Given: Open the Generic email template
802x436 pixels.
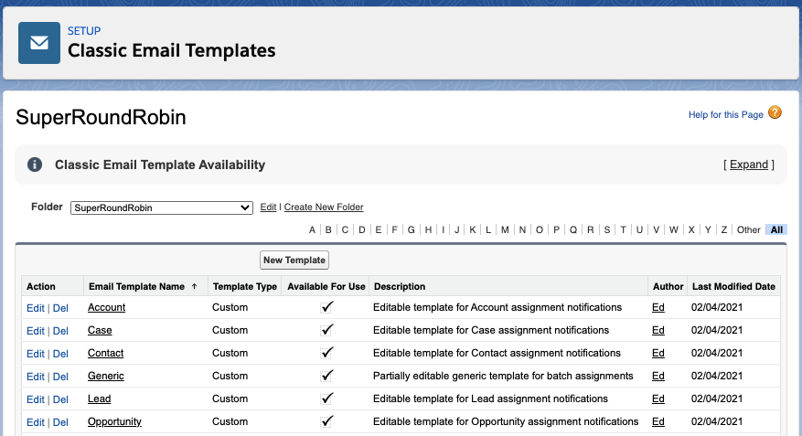Looking at the screenshot, I should pos(106,376).
